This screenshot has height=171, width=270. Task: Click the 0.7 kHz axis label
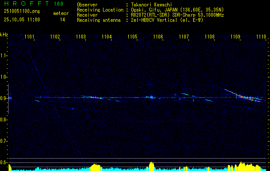click(3, 141)
